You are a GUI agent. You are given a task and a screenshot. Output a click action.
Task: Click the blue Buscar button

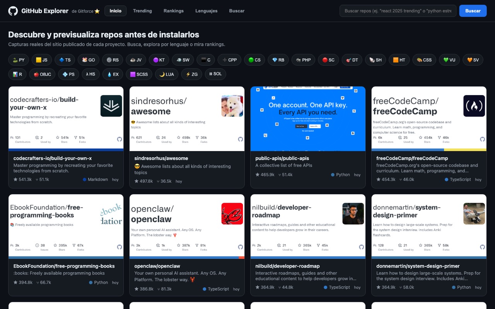(473, 11)
